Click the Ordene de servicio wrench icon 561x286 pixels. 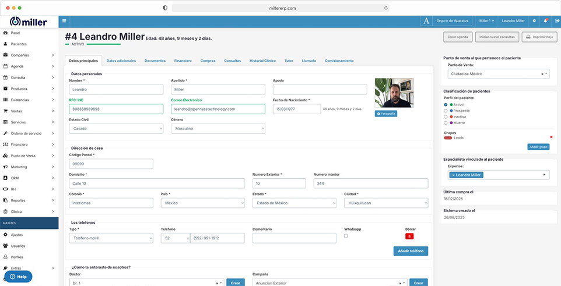pos(5,133)
